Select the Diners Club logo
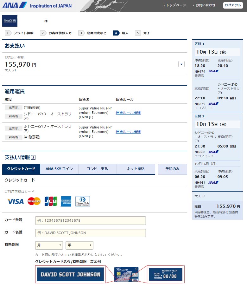Viewport: 247px width, 288px height. coord(82,201)
